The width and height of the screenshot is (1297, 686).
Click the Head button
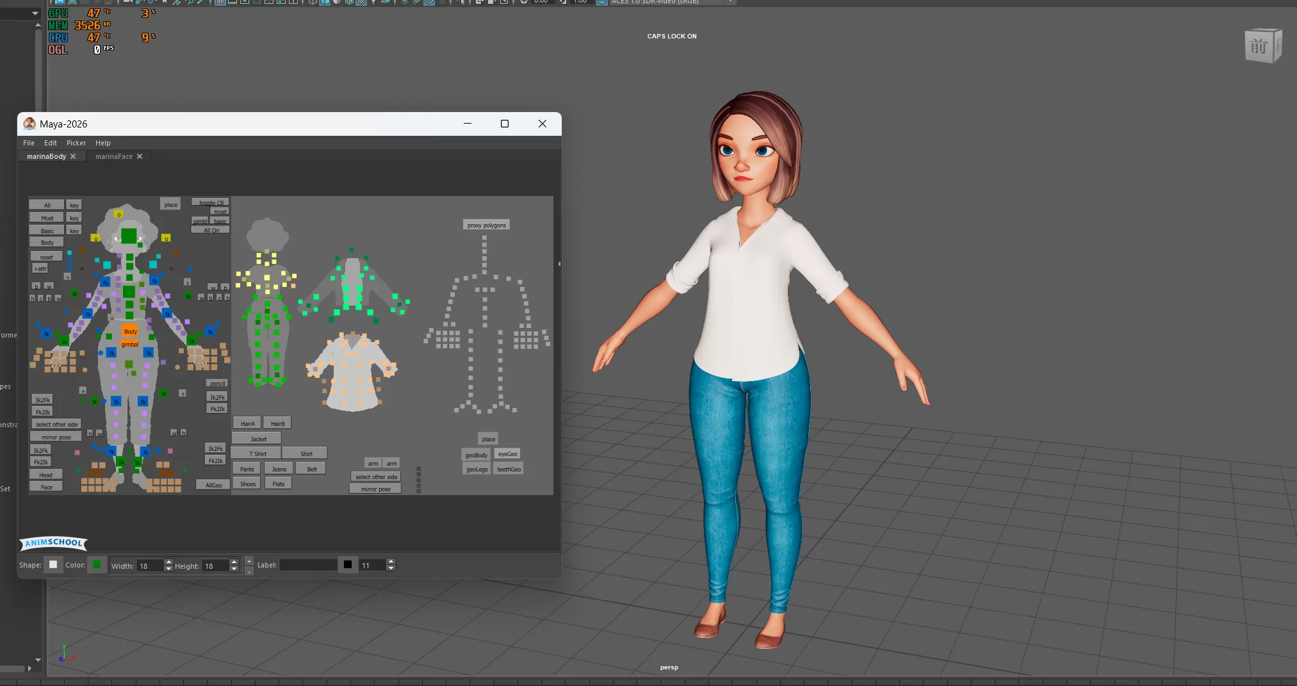pos(45,475)
